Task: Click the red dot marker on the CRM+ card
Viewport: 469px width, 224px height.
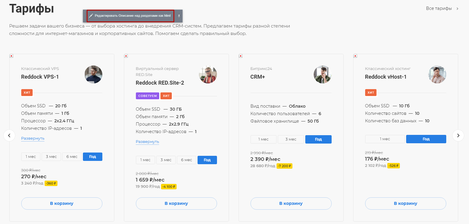Action: [241, 56]
